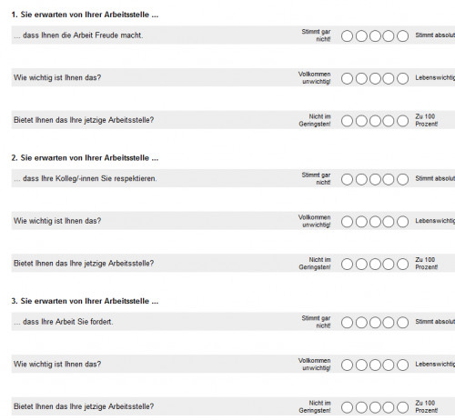Select 'Lebenswichtig' radio under question 1
The image size is (455, 420).
403,78
